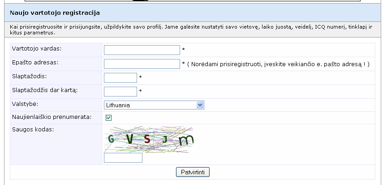The height and width of the screenshot is (185, 383).
Task: Submit form with Patvirtinti button
Action: [193, 172]
